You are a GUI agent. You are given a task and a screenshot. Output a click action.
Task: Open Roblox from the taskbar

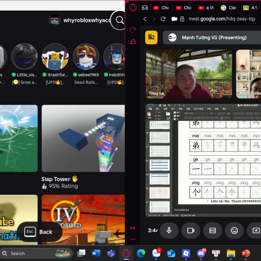186,253
